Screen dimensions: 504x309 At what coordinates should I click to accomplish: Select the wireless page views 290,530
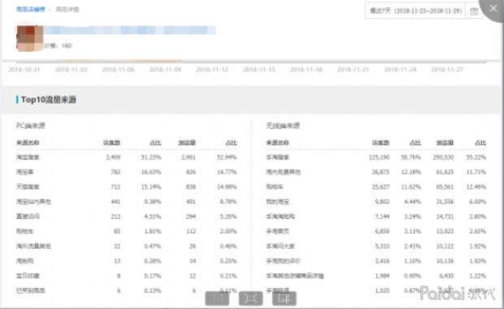pyautogui.click(x=443, y=157)
